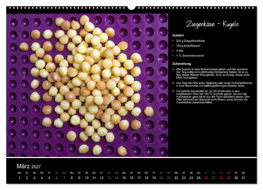
Task: Select calendar day 22
Action: (x=176, y=178)
